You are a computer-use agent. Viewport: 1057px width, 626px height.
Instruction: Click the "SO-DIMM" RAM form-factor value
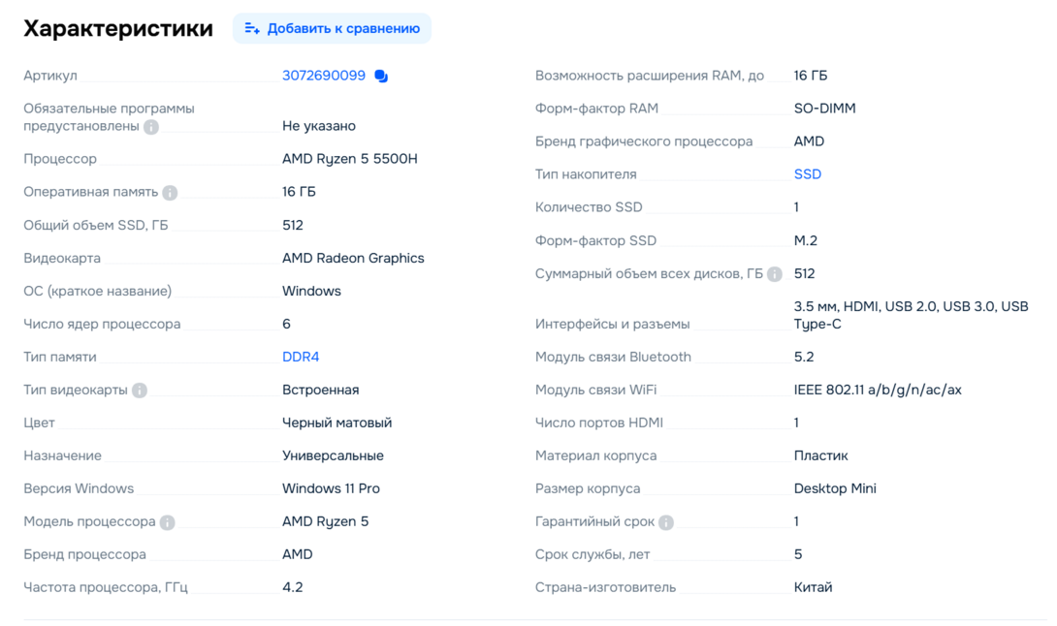(x=825, y=109)
